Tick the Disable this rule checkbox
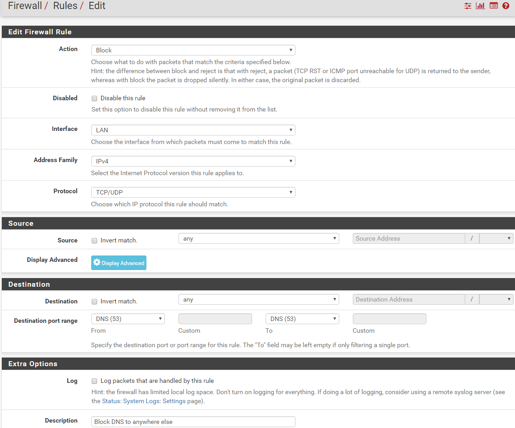This screenshot has width=515, height=428. 94,98
